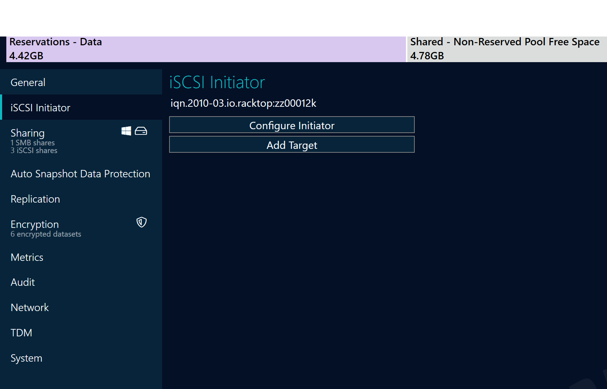Click the Windows SMB icon beside Sharing
The width and height of the screenshot is (607, 389).
click(126, 130)
